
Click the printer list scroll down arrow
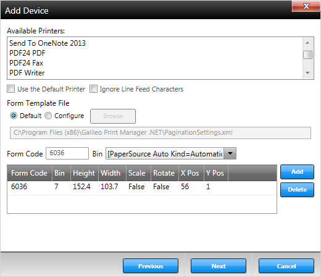307,72
